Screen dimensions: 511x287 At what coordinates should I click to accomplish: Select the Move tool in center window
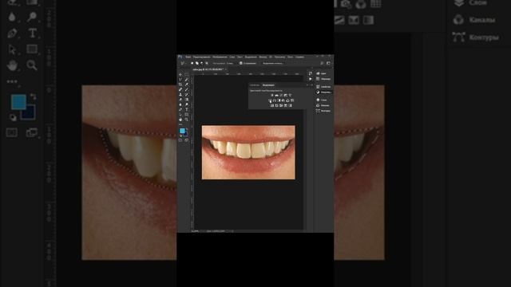[x=180, y=74]
